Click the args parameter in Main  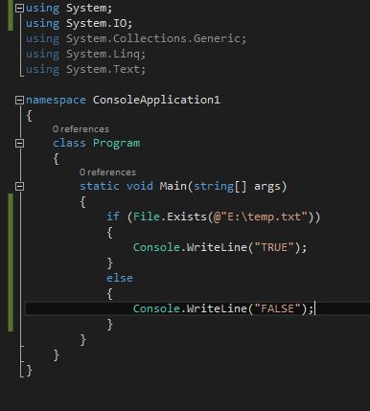click(x=267, y=186)
